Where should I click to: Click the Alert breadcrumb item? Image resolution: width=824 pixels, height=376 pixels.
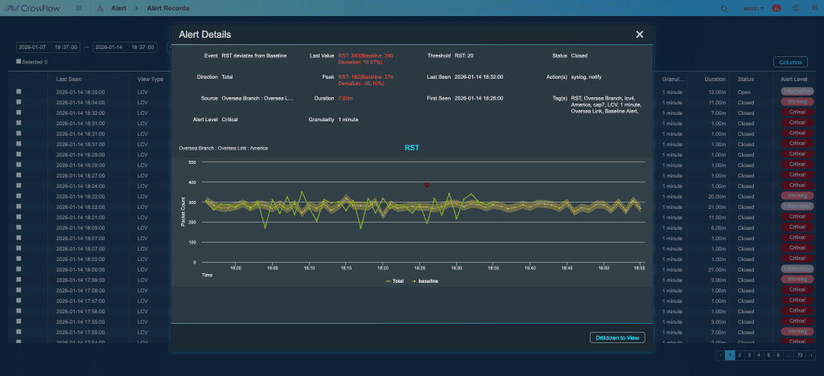(x=118, y=8)
